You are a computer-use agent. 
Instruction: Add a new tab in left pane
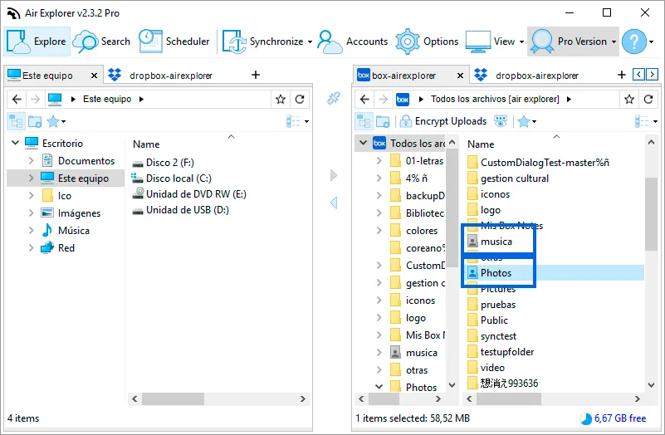tap(256, 75)
